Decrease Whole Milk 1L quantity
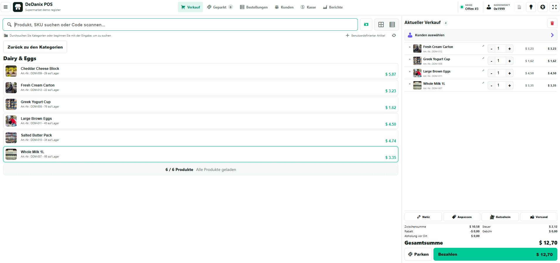The width and height of the screenshot is (560, 263). click(491, 85)
